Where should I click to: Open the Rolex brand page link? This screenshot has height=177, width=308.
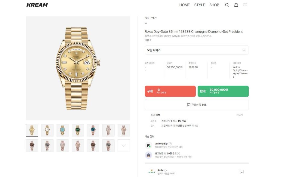point(162,170)
